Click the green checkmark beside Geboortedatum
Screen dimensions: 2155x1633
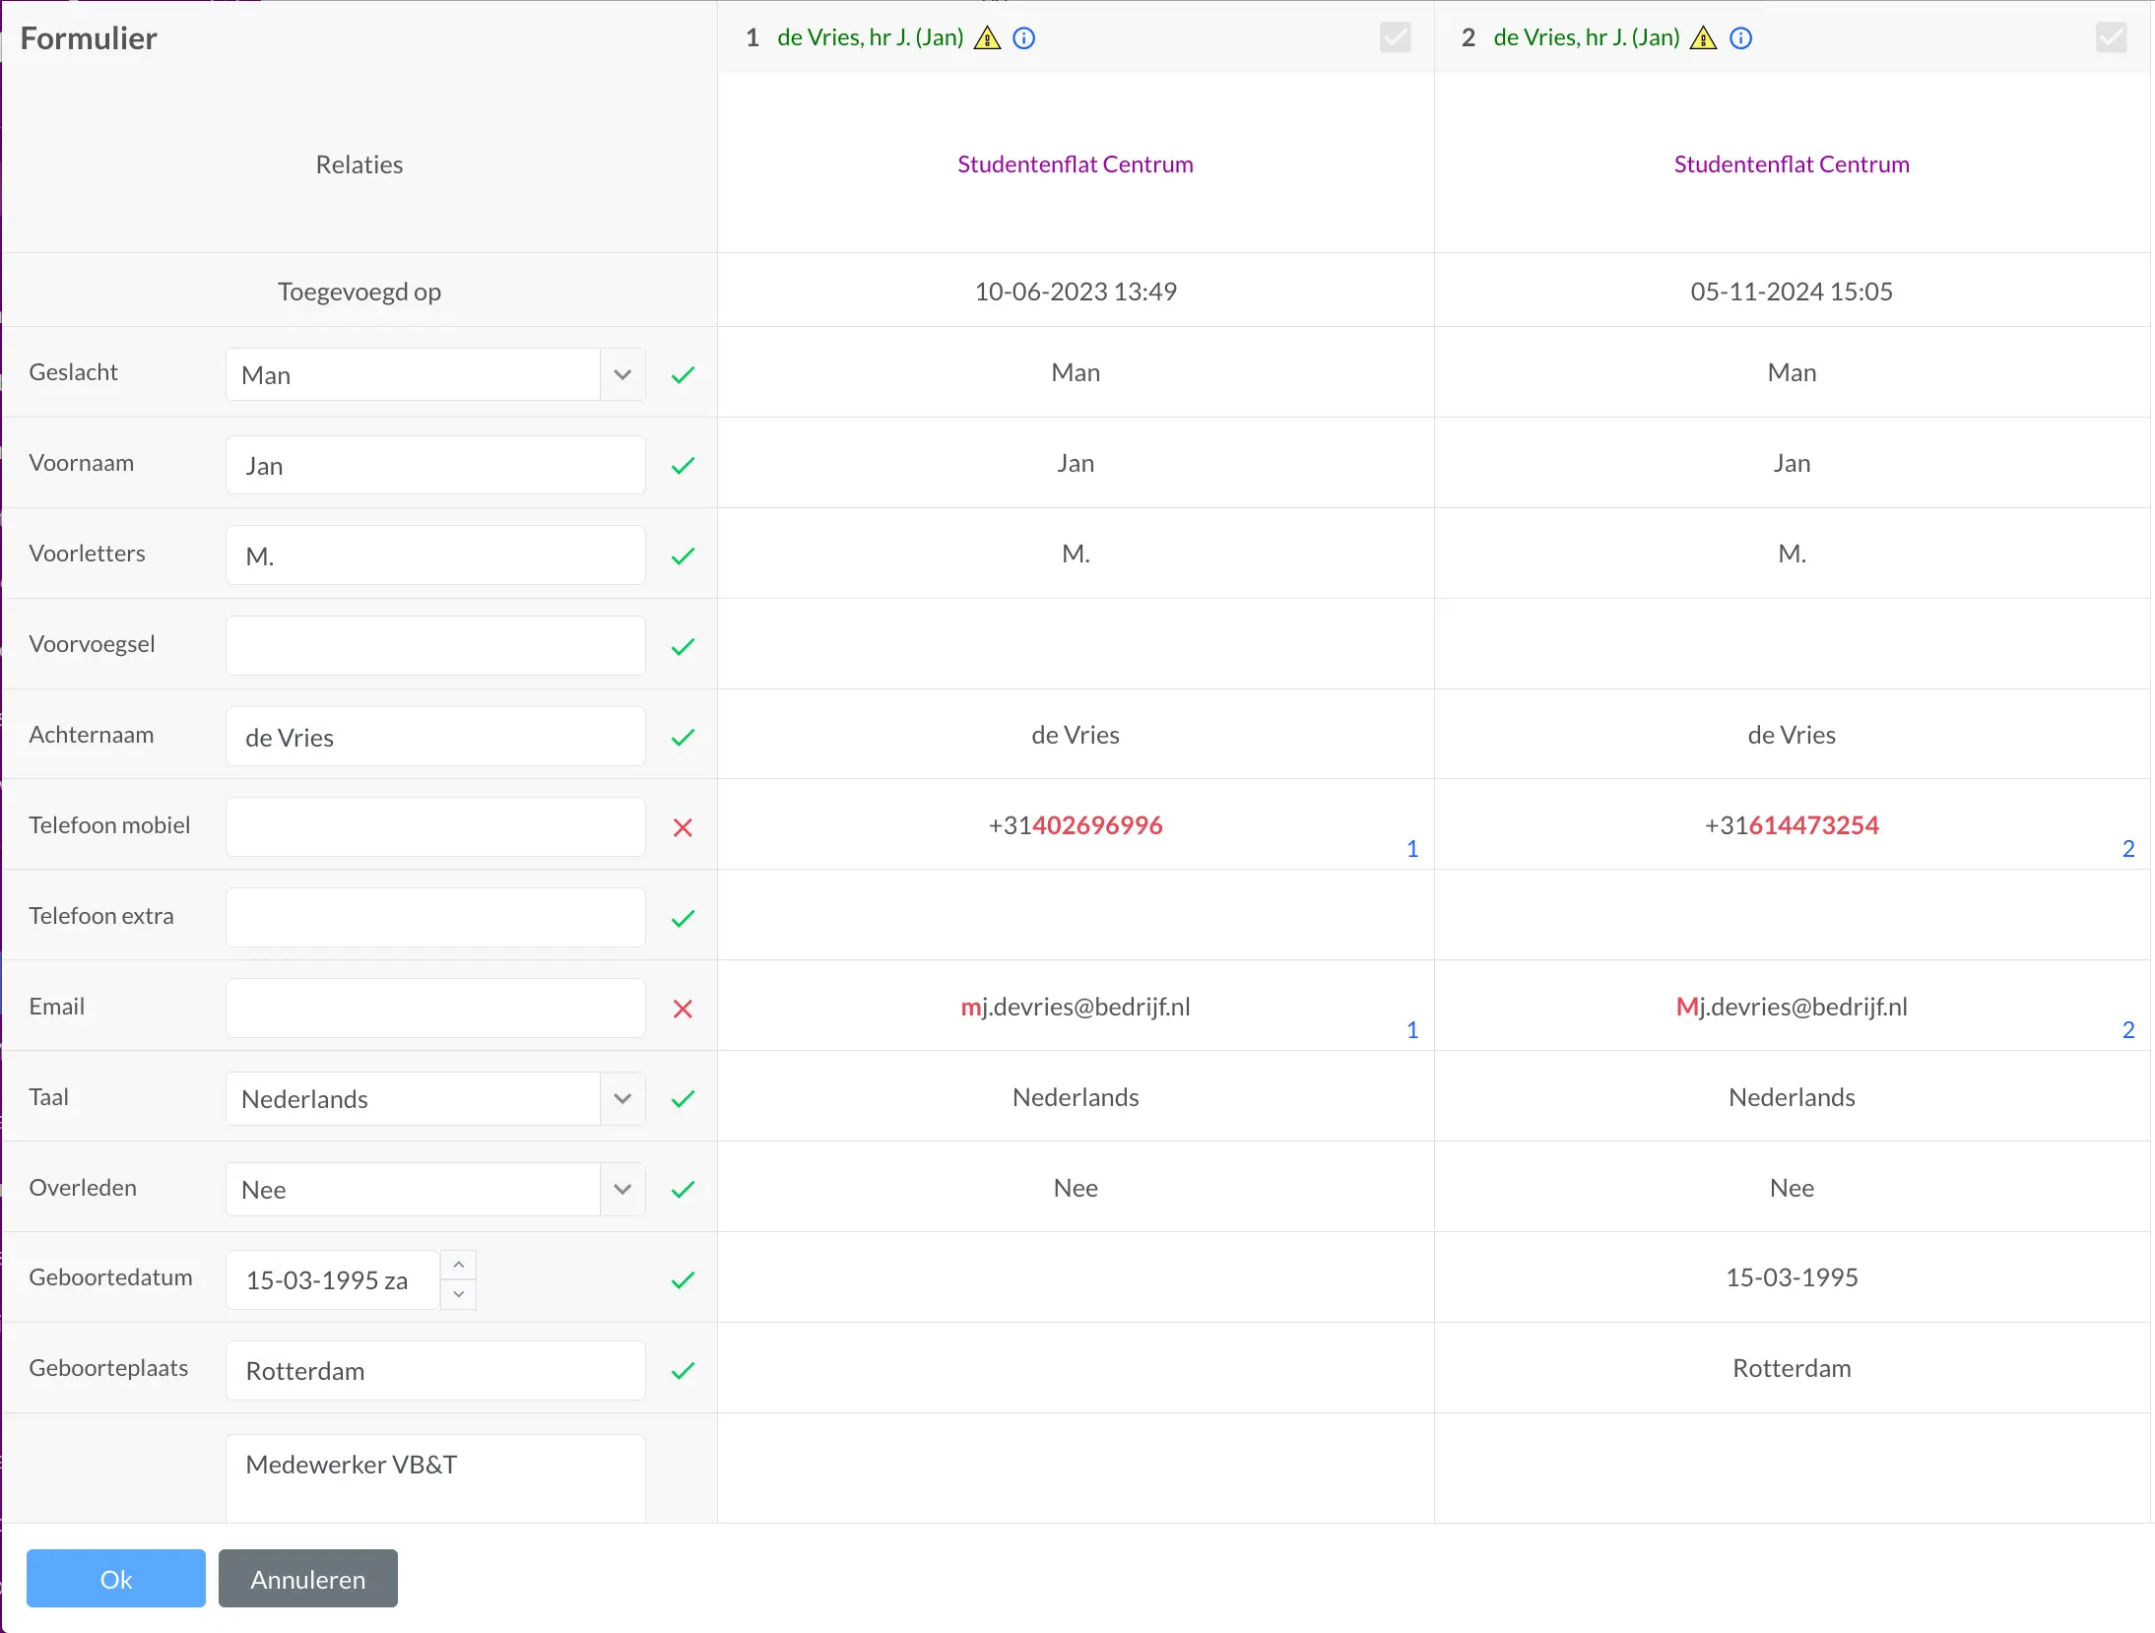coord(683,1278)
